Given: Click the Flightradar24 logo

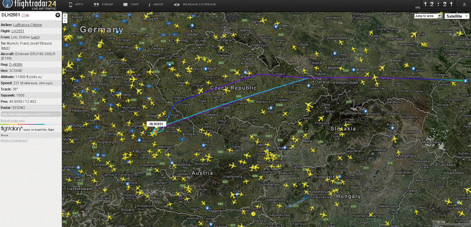Looking at the screenshot, I should coord(29,5).
